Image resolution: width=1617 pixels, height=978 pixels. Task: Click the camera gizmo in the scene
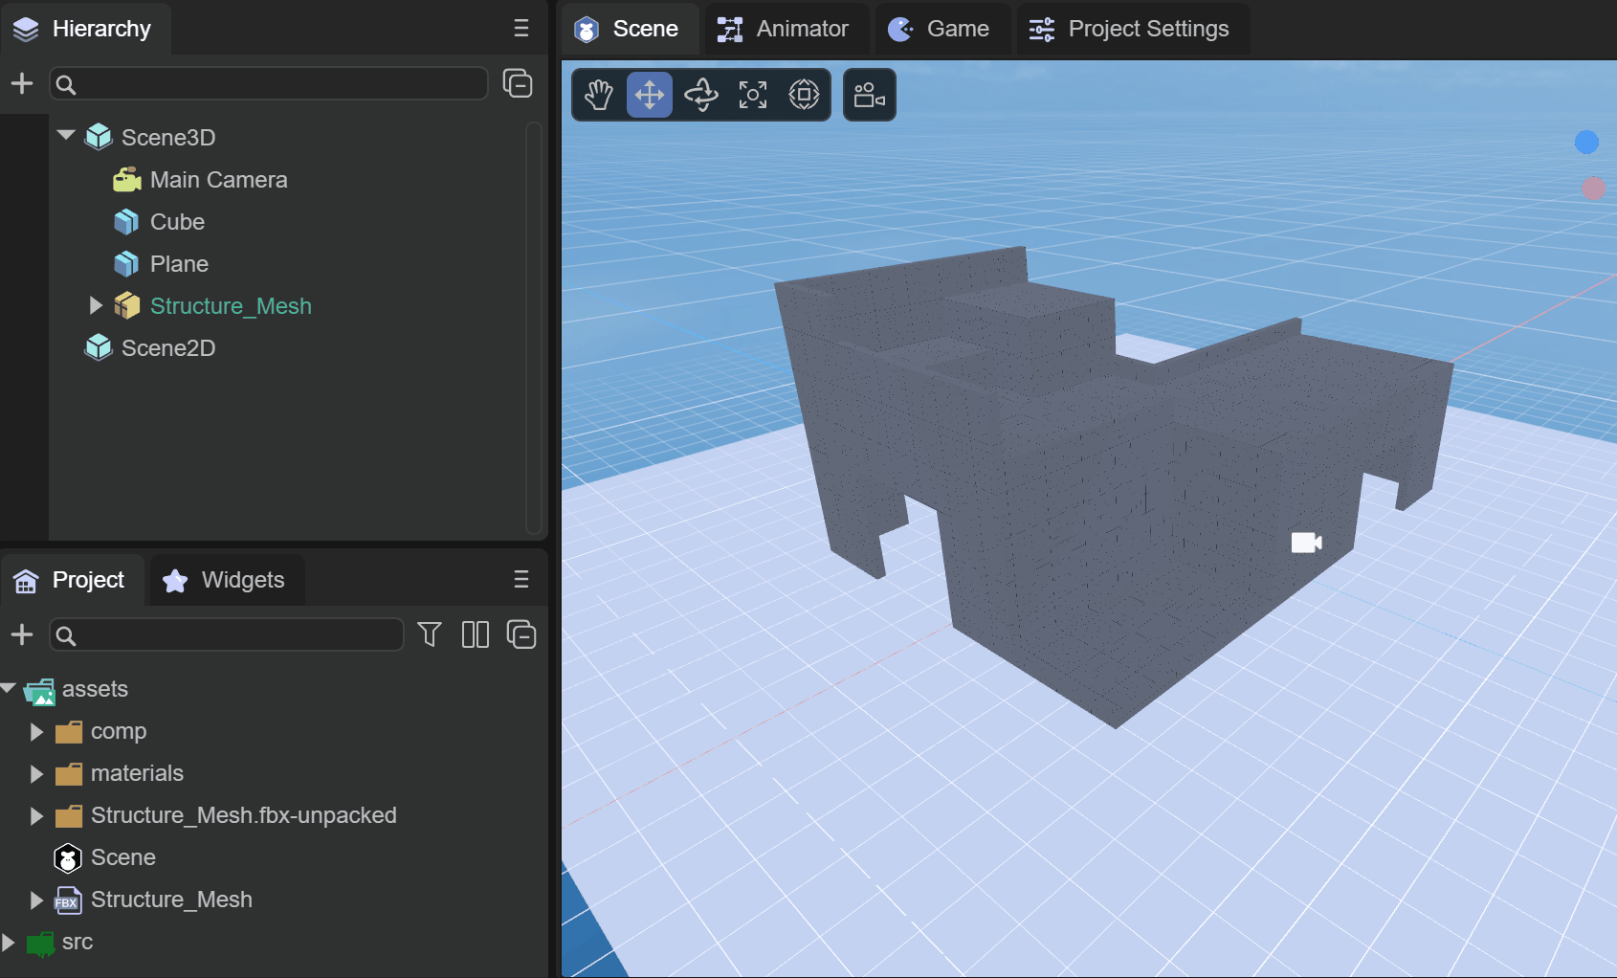point(1306,543)
